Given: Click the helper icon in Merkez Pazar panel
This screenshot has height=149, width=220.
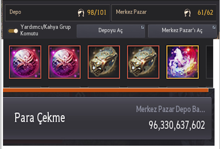Looking at the screenshot, I should (x=187, y=13).
